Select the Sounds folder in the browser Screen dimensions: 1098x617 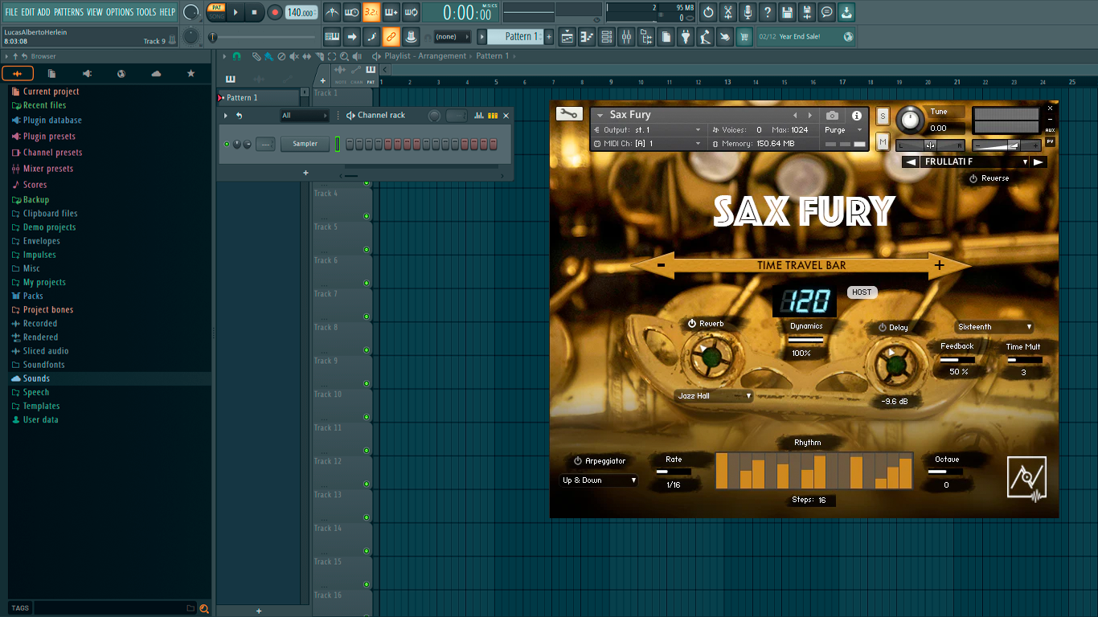[x=109, y=378]
